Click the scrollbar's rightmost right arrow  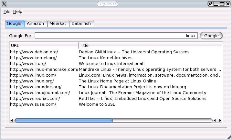pyautogui.click(x=220, y=121)
